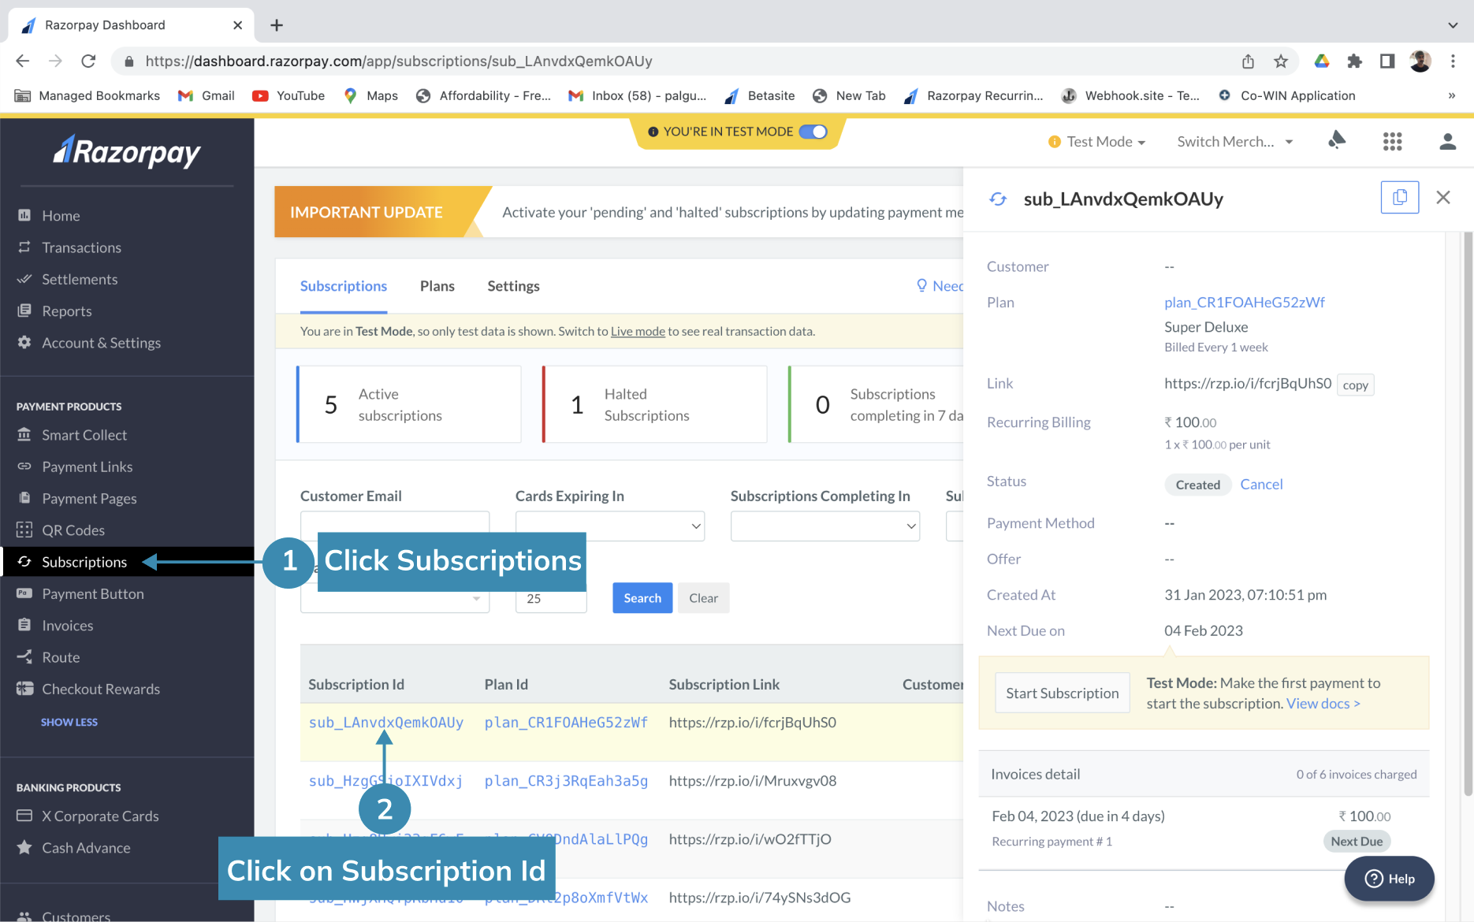Click the browser address bar URL

tap(399, 61)
